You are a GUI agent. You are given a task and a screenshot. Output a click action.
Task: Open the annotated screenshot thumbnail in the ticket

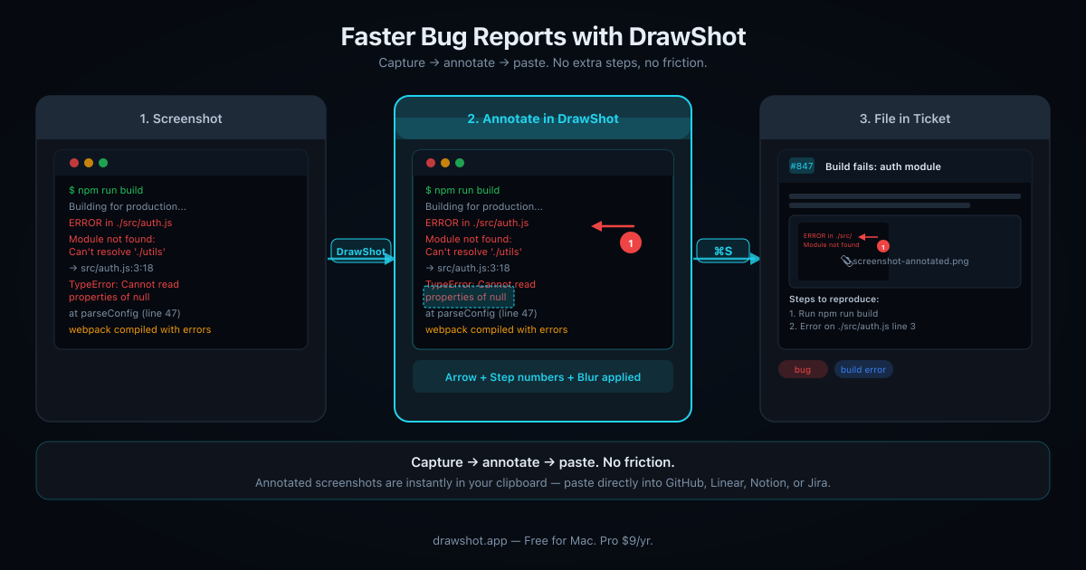(843, 252)
